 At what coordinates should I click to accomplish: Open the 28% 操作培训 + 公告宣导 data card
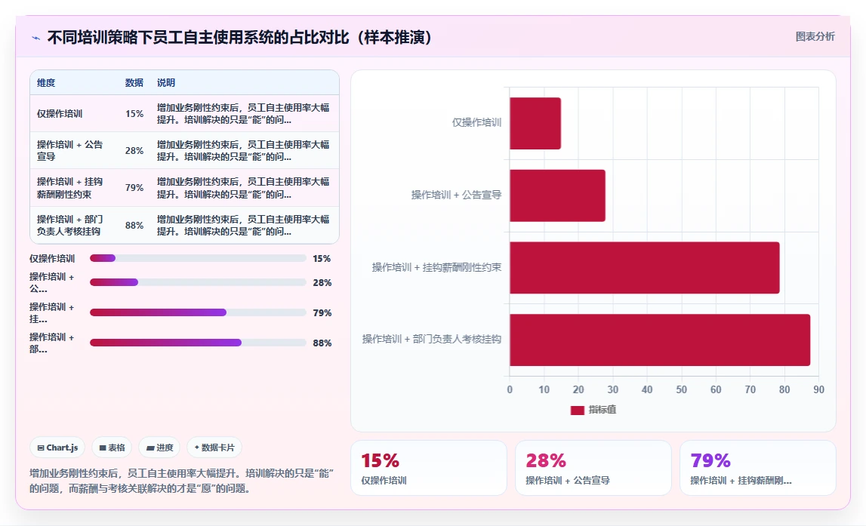[x=593, y=468]
